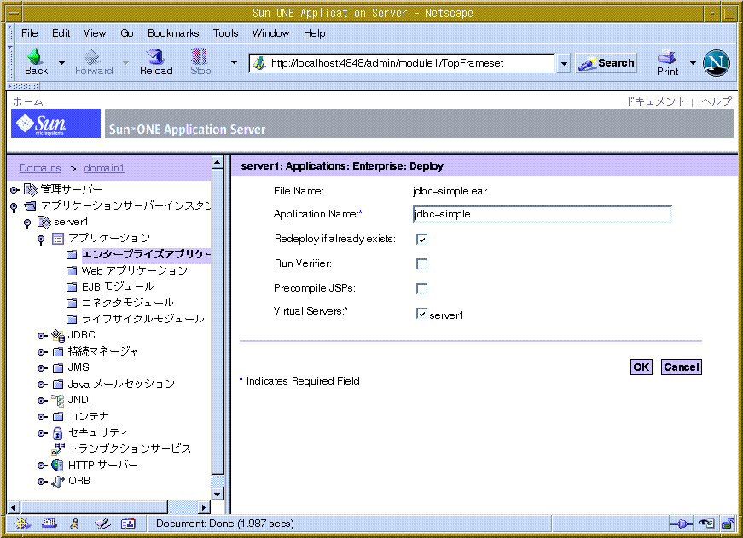The width and height of the screenshot is (743, 538).
Task: Open Navigator from status bar component icon
Action: tap(22, 524)
